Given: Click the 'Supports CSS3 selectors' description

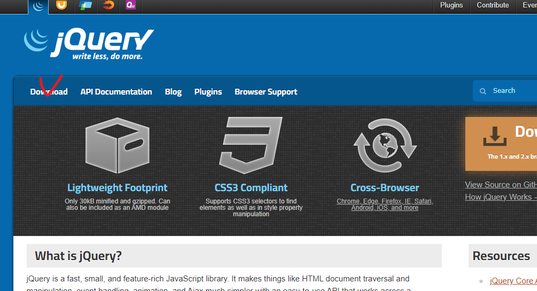Looking at the screenshot, I should click(x=251, y=208).
